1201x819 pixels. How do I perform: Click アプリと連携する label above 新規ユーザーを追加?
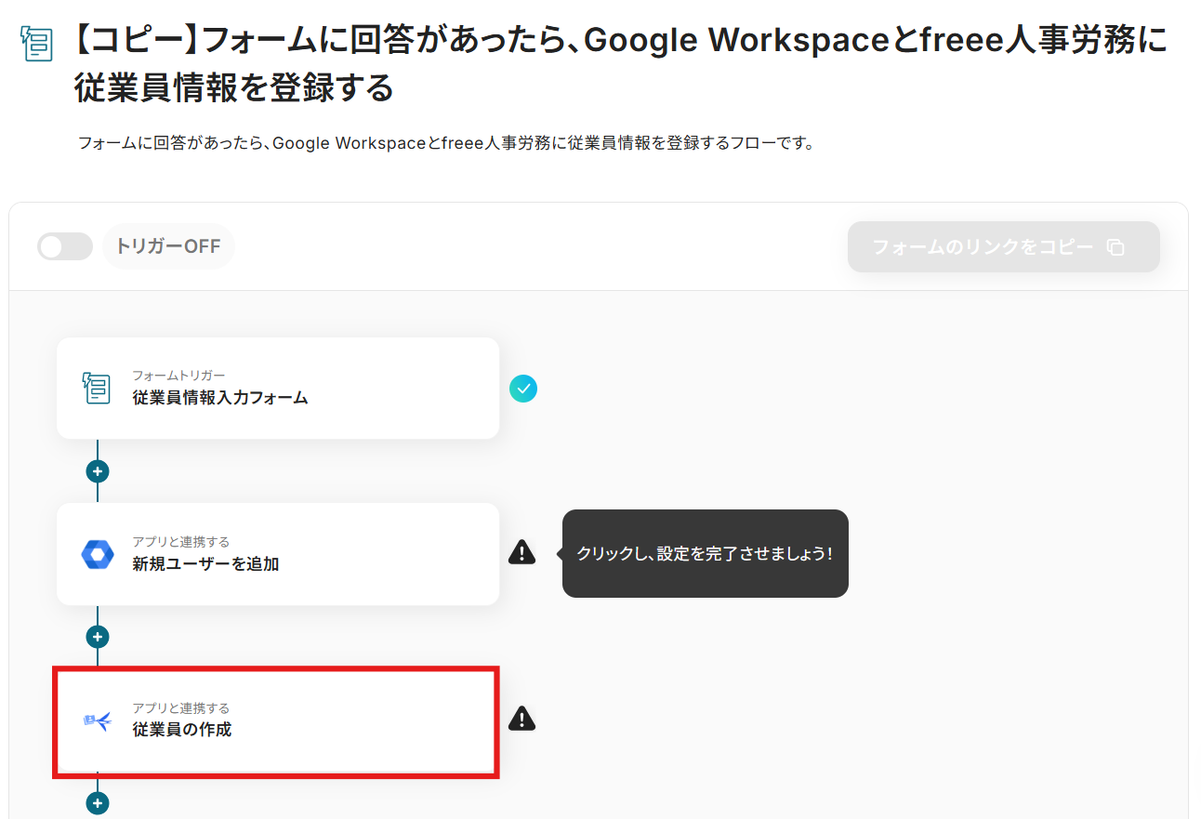[181, 542]
